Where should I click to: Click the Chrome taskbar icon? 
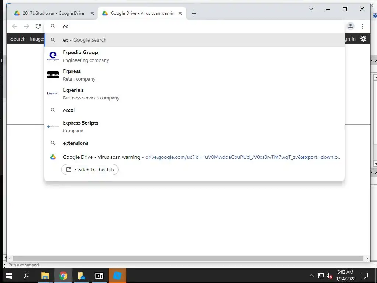pyautogui.click(x=63, y=276)
